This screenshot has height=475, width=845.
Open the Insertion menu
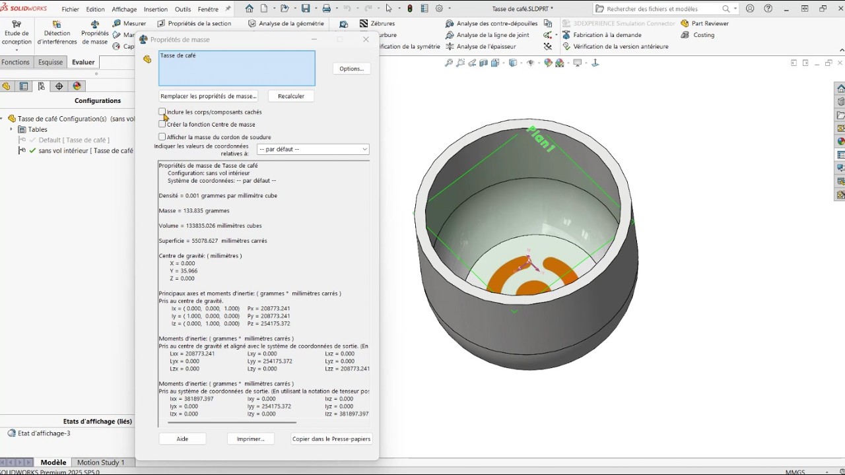(156, 9)
